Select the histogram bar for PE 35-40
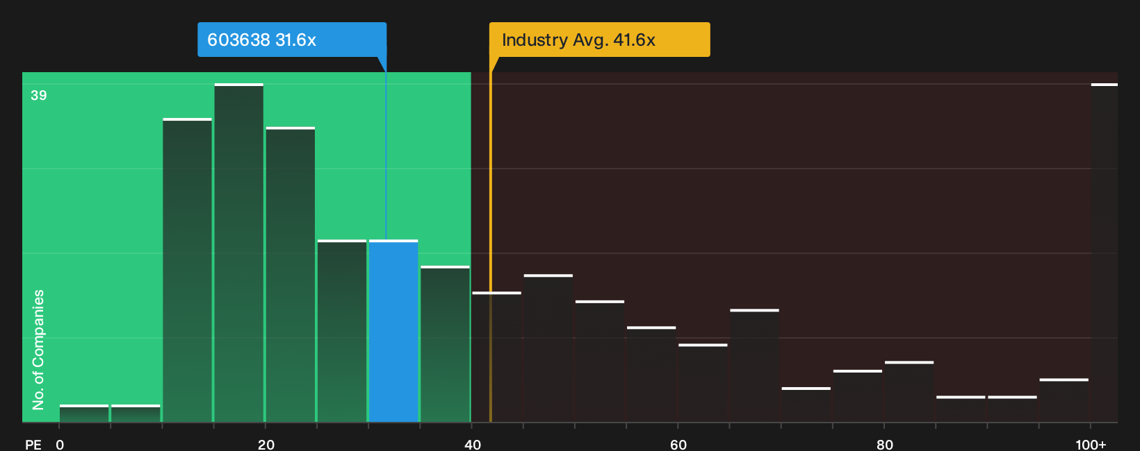 coord(445,344)
